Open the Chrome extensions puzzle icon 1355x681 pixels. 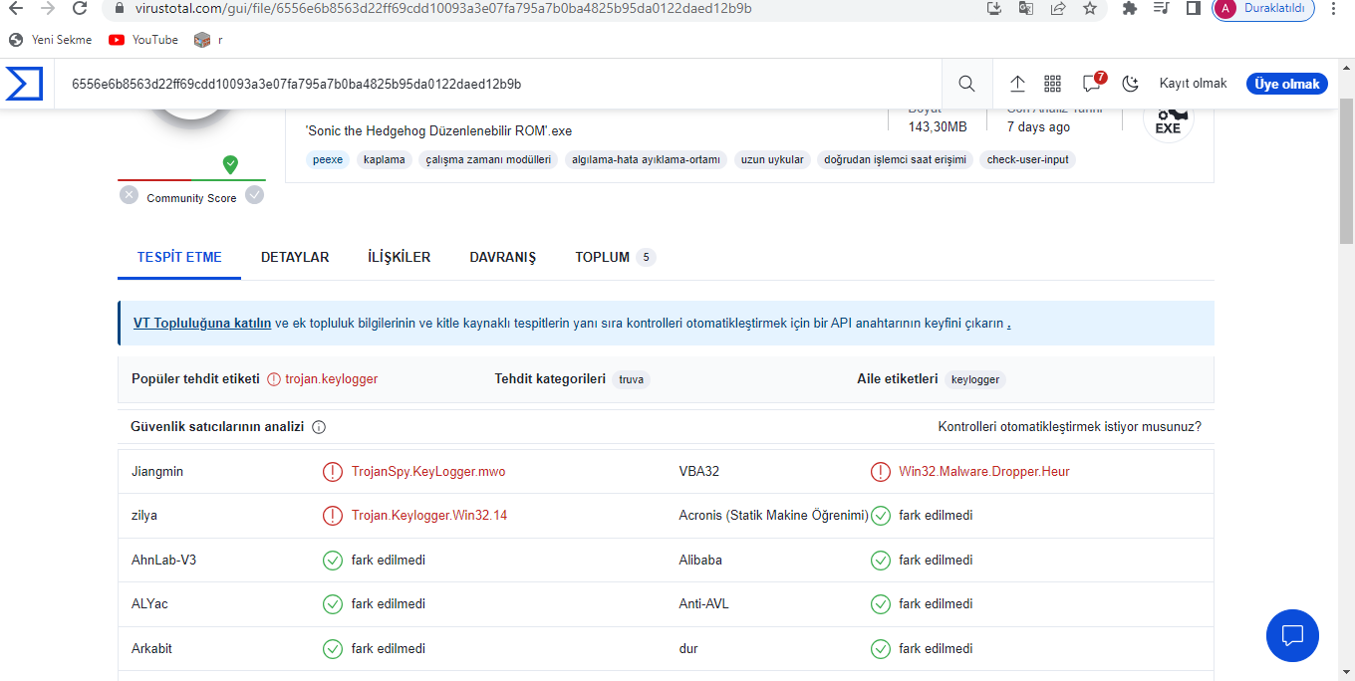[1129, 8]
